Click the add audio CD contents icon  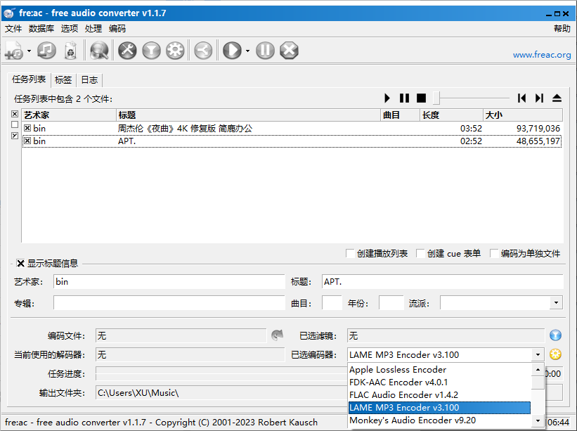click(x=46, y=51)
